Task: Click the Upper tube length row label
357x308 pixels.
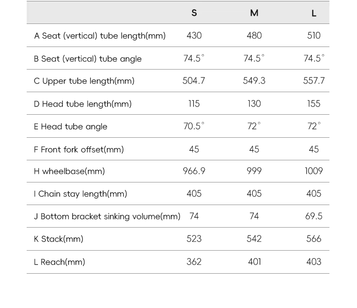Action: (x=84, y=81)
